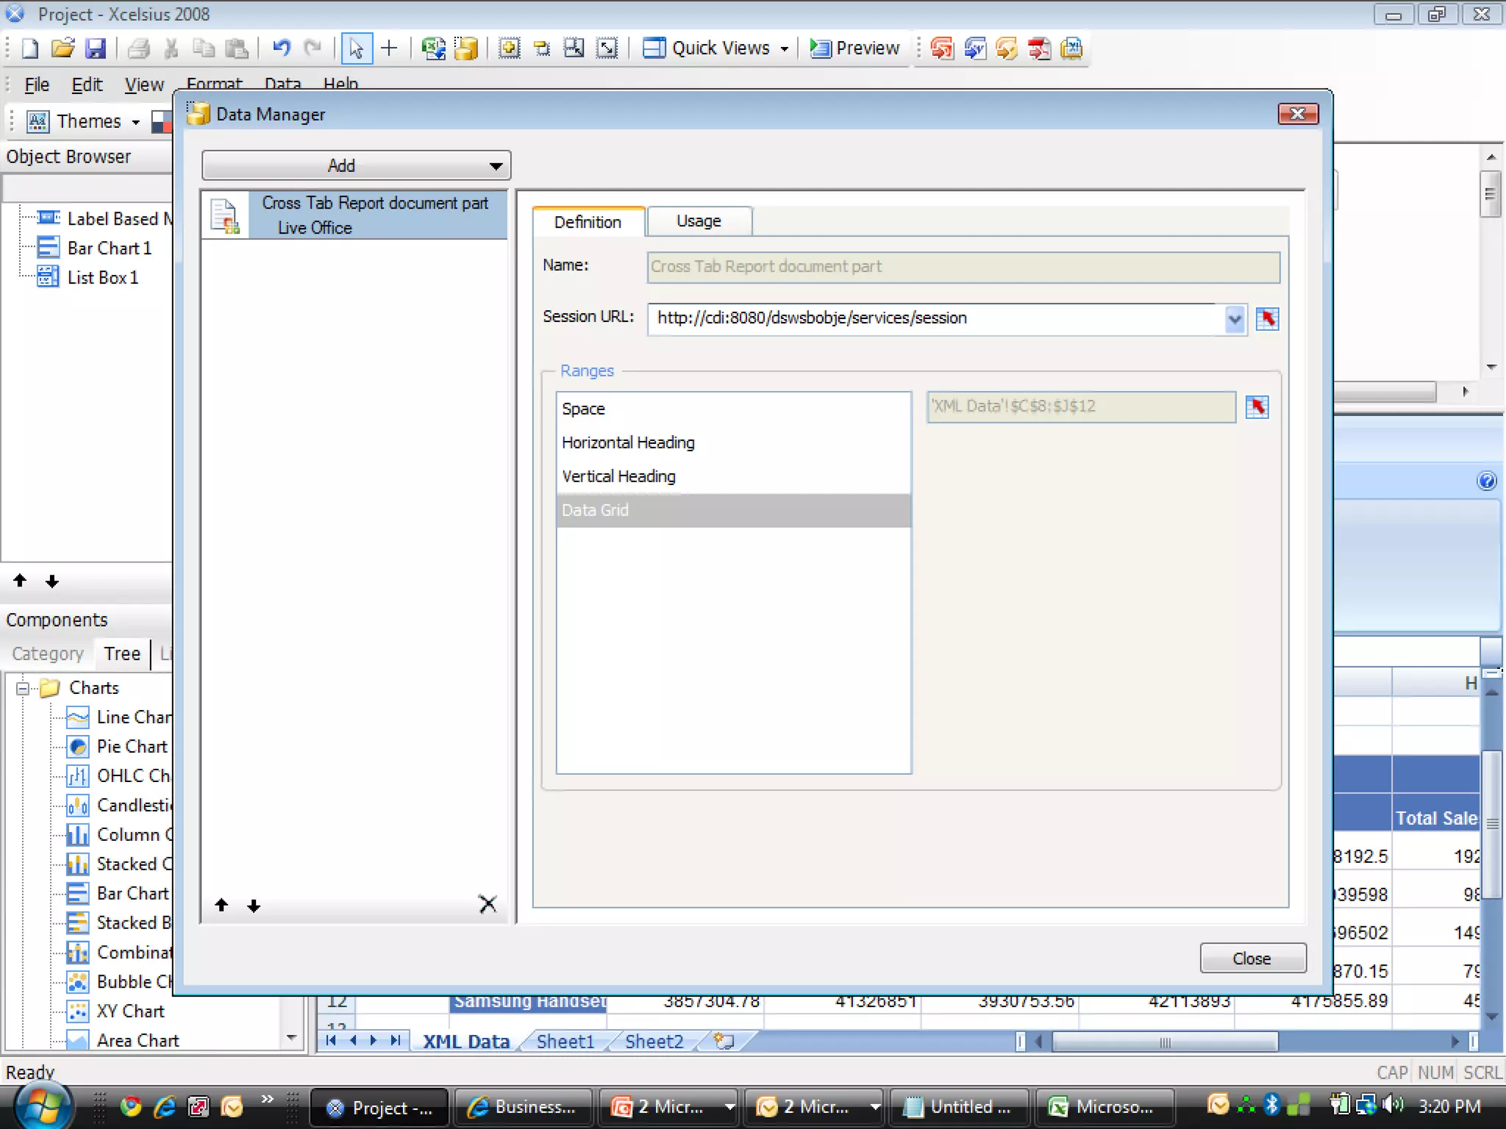Click the first red export toolbar icon
1506x1129 pixels.
pyautogui.click(x=942, y=49)
